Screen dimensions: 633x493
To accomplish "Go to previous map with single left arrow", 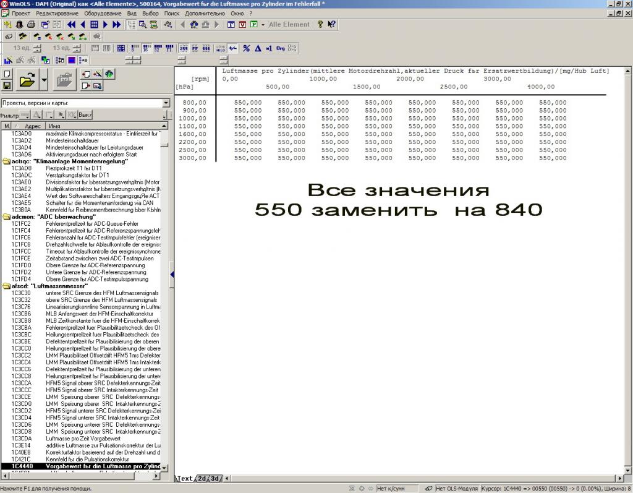I will point(83,25).
